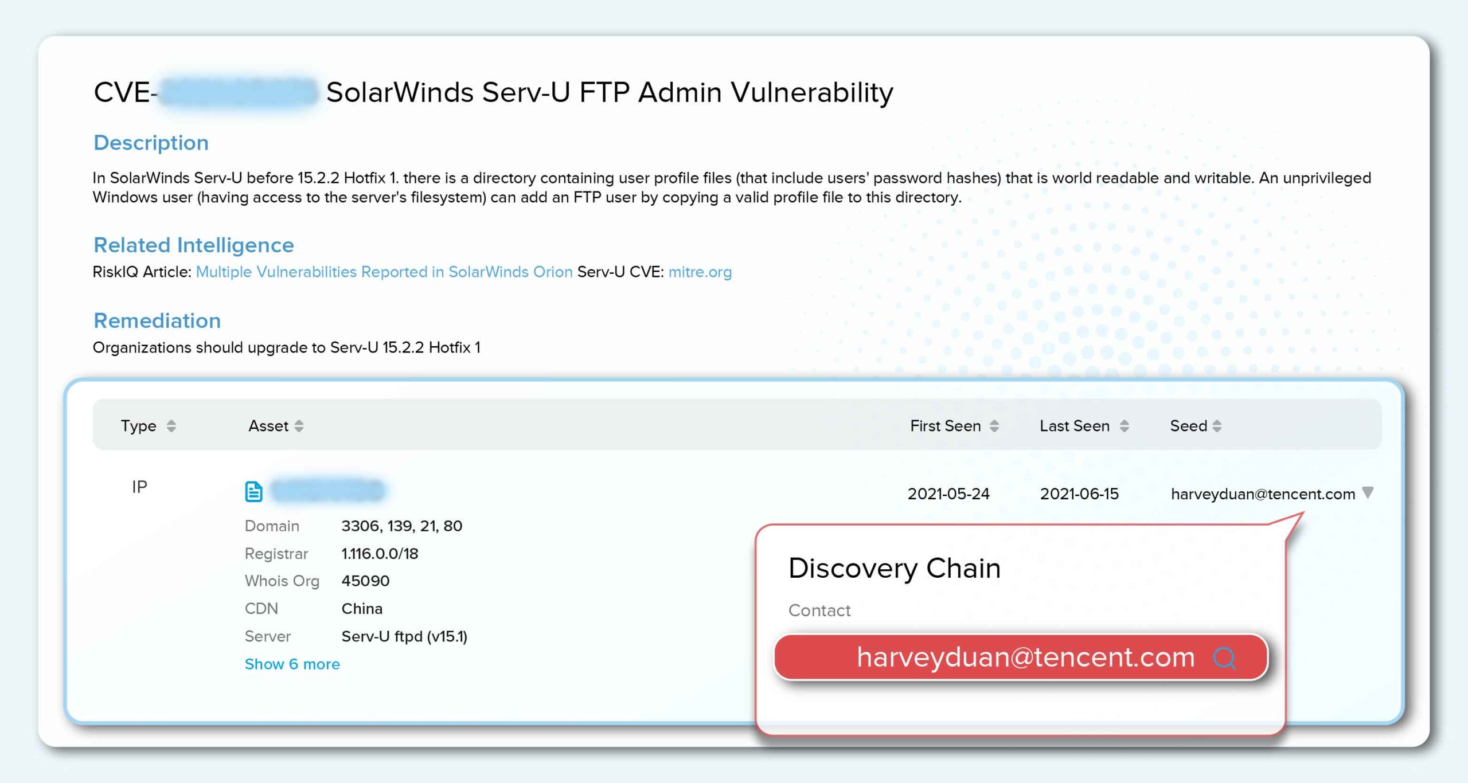Click the China value

point(362,609)
